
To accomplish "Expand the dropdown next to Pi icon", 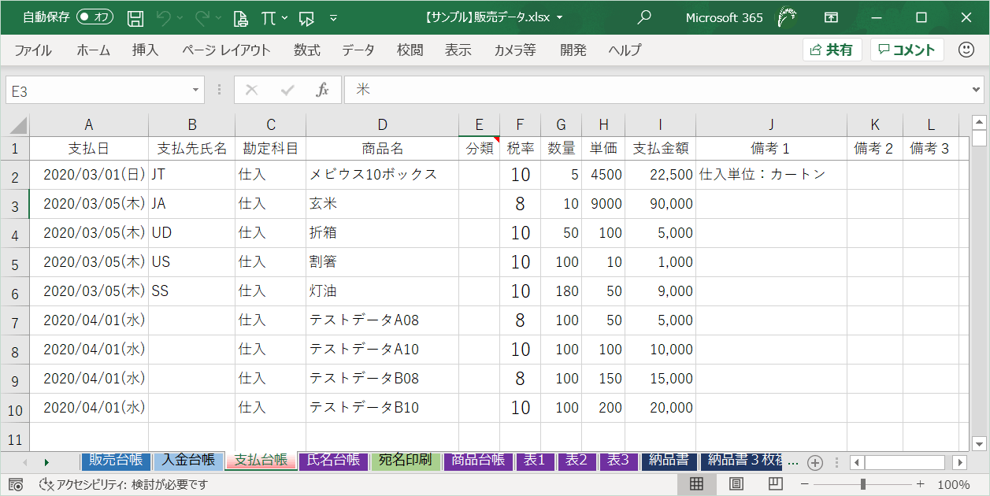I will [x=284, y=17].
